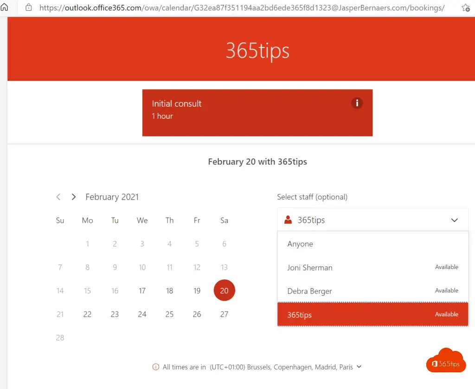Add page to favorites star icon
The height and width of the screenshot is (389, 475).
tap(466, 7)
